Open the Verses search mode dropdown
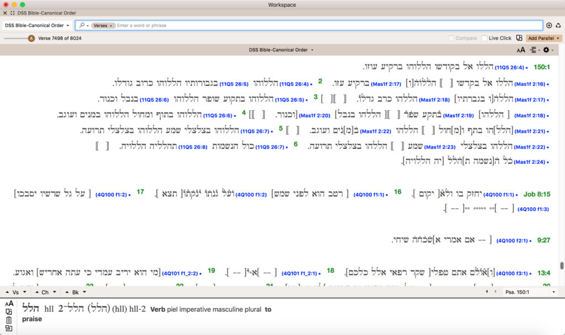Image resolution: width=565 pixels, height=335 pixels. 103,25
